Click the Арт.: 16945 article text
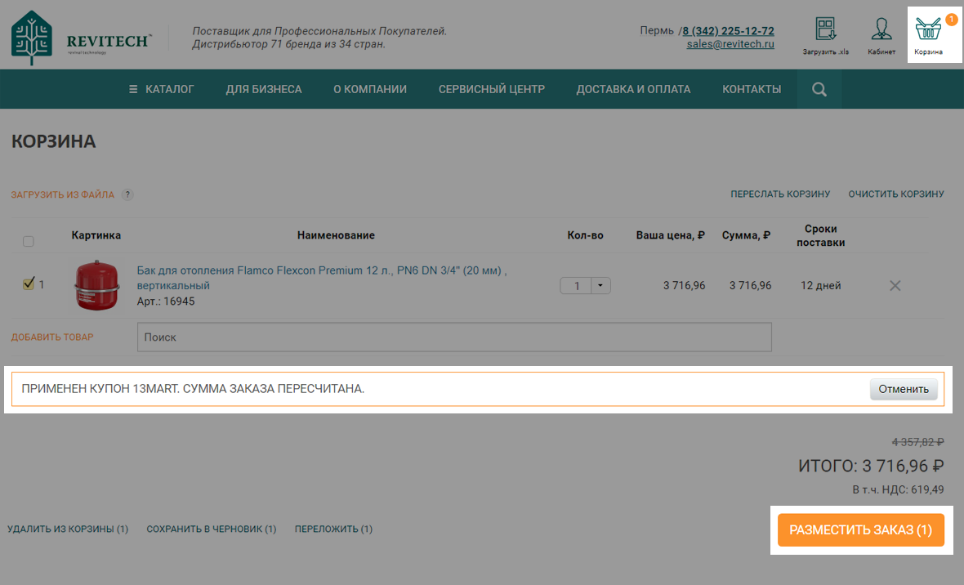This screenshot has height=585, width=964. 165,301
